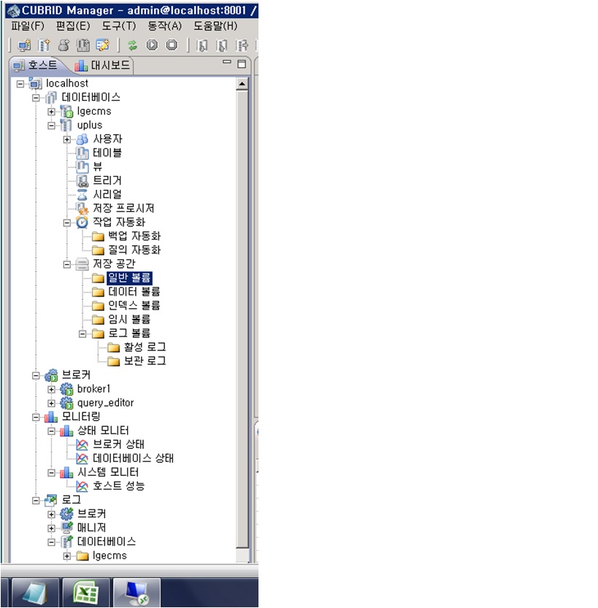Minimize the 호스트 view panel
Viewport: 598px width, 608px height.
click(227, 62)
